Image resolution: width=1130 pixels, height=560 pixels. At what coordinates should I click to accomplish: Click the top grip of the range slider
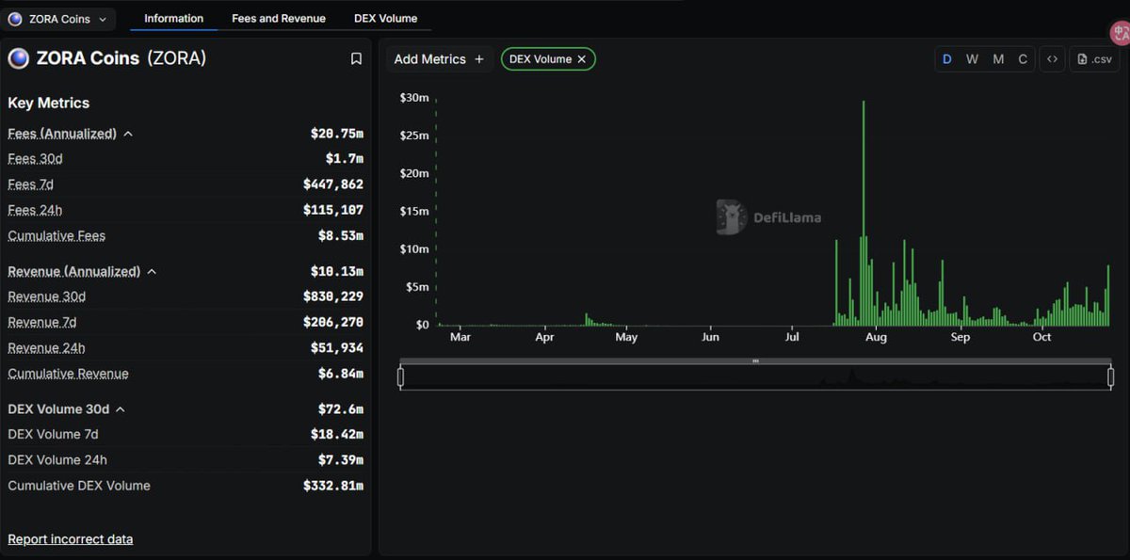pos(755,360)
